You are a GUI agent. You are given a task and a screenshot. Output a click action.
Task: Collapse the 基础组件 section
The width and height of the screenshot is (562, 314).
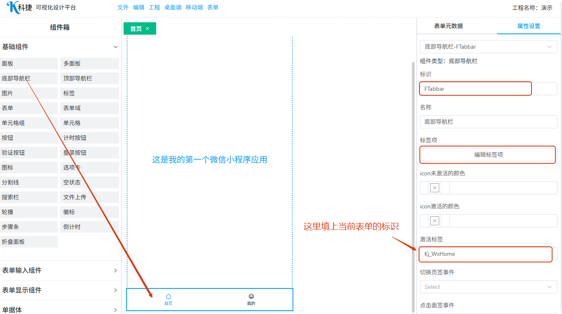click(x=115, y=47)
